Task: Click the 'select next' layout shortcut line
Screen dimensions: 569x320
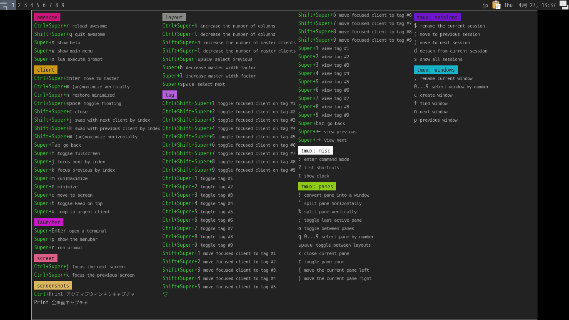Action: click(194, 84)
